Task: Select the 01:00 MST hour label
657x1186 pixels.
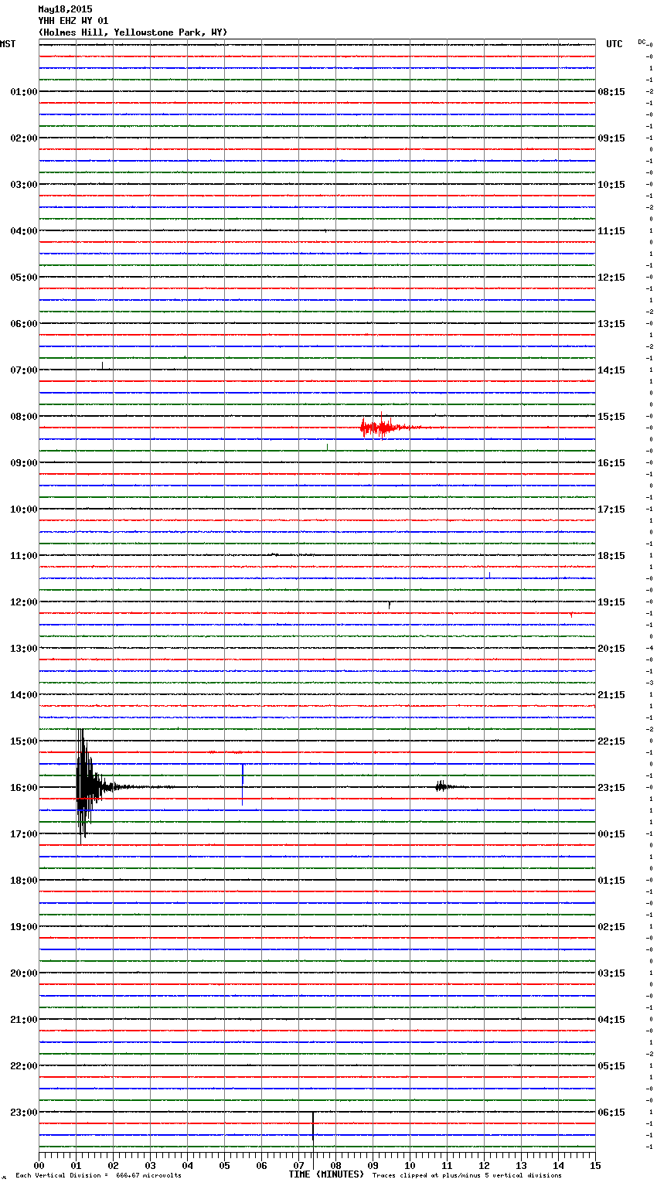Action: coord(24,92)
